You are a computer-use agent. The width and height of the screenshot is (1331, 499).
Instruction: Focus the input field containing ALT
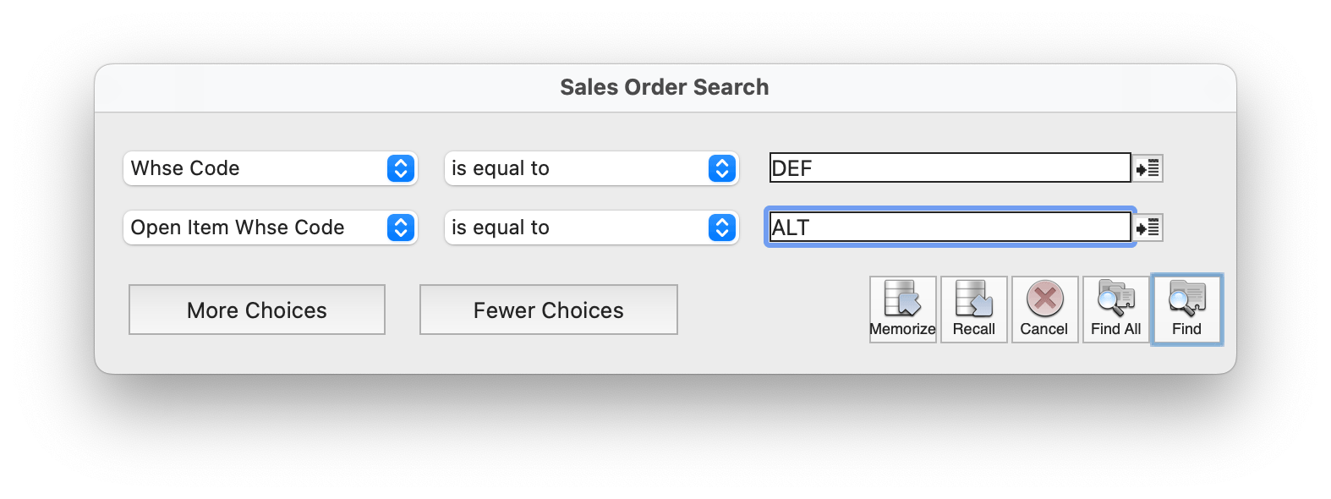[x=950, y=227]
